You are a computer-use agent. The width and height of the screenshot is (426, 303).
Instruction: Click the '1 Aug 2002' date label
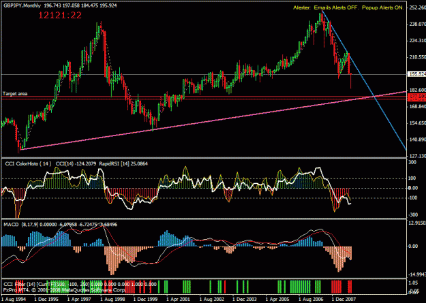[x=212, y=299]
